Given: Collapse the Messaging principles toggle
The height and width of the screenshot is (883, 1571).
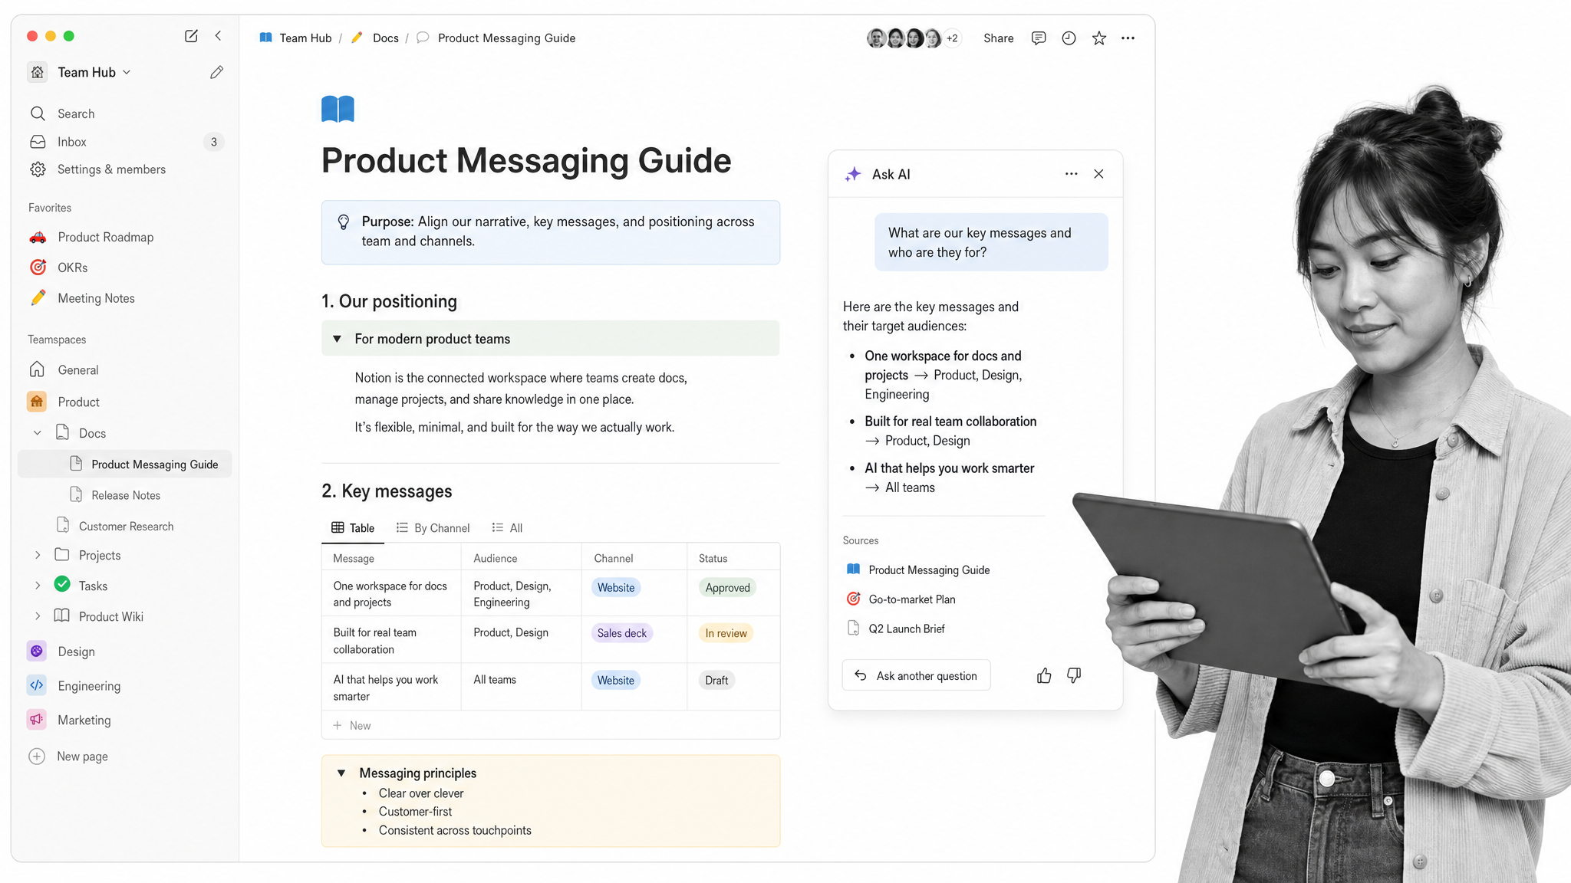Looking at the screenshot, I should tap(341, 773).
